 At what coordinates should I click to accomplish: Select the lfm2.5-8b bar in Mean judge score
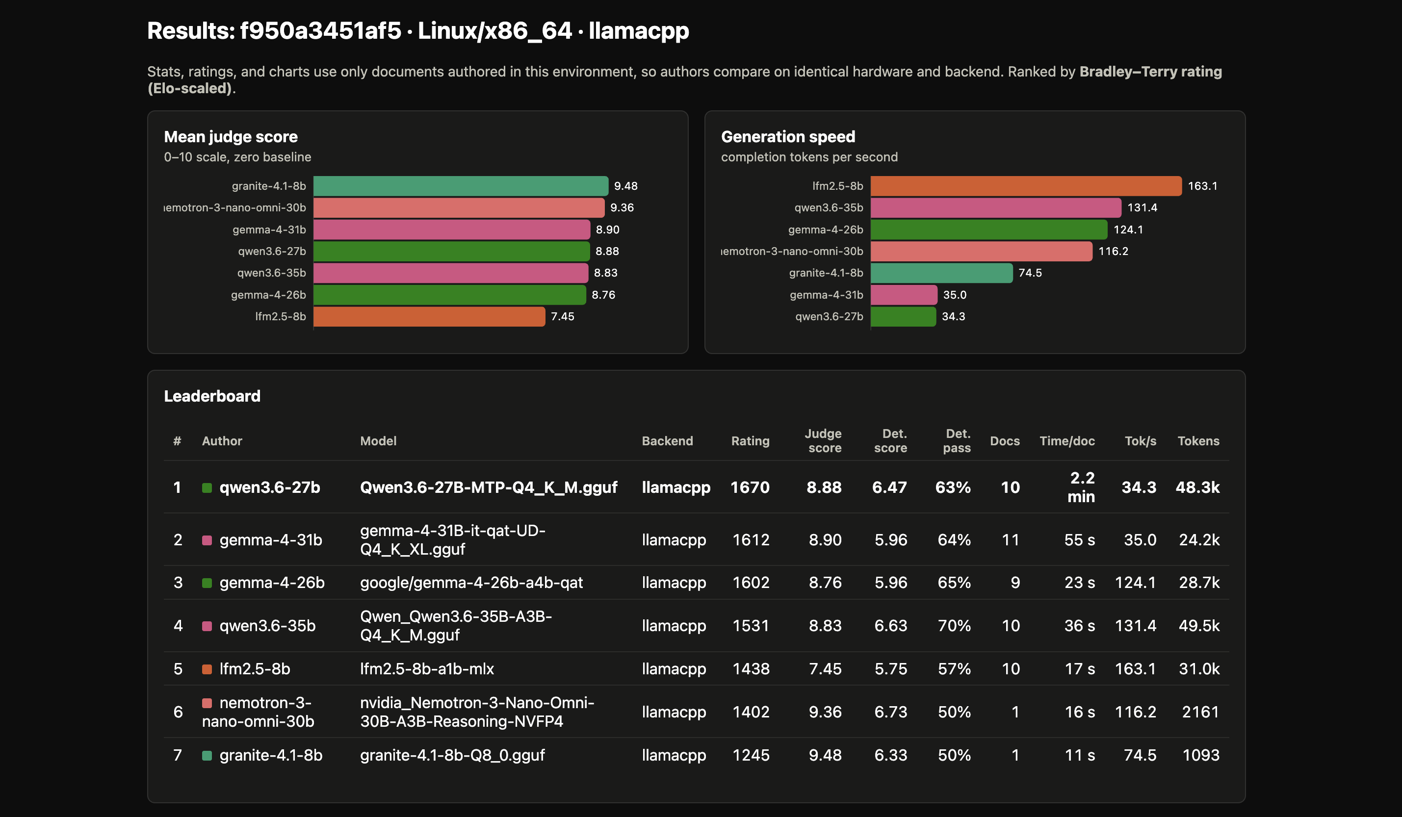tap(430, 316)
